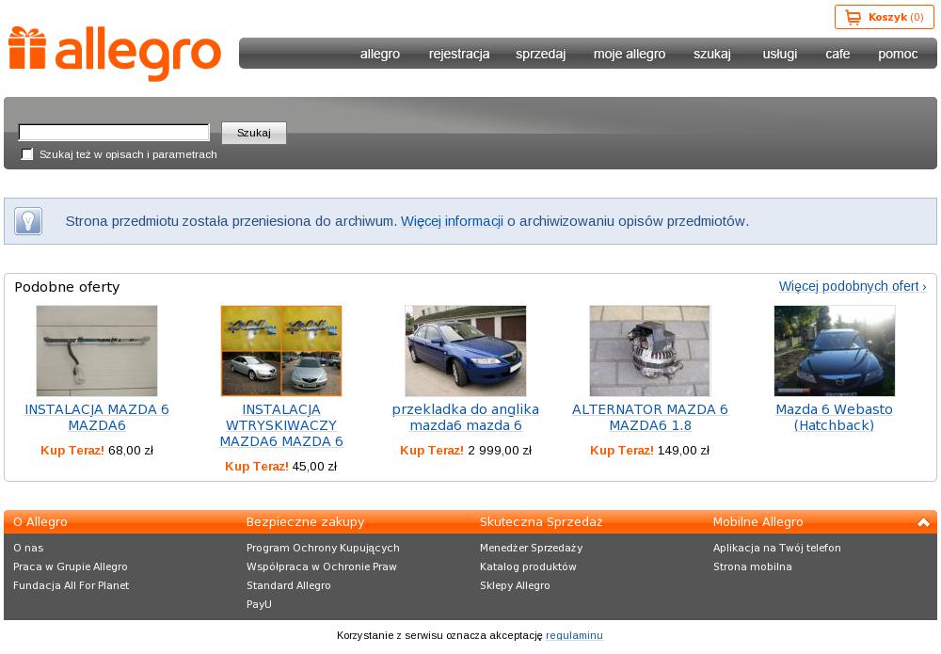Click the O Allegro footer heading
The width and height of the screenshot is (941, 654).
click(x=40, y=522)
